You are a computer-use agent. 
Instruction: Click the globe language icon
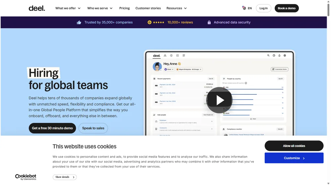coord(244,8)
